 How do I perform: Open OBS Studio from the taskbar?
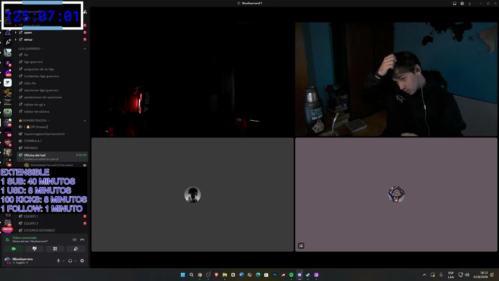(208, 275)
